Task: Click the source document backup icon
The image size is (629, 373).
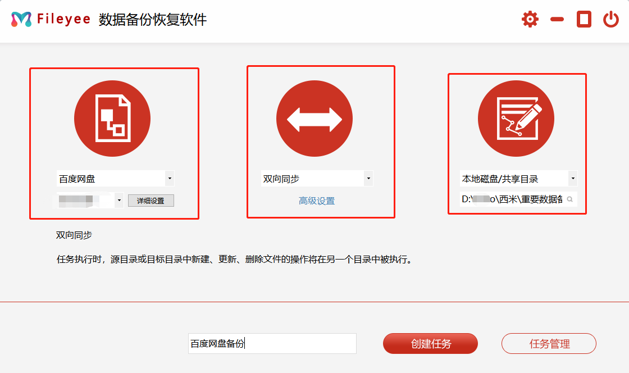Action: [112, 119]
